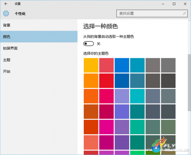Choose the bright turquoise swatch in third row
Viewport: 191px width, 155px height.
click(x=138, y=96)
